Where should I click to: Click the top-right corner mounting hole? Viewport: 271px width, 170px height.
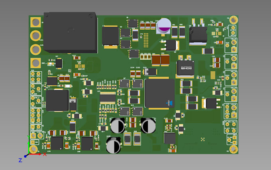click(x=234, y=20)
